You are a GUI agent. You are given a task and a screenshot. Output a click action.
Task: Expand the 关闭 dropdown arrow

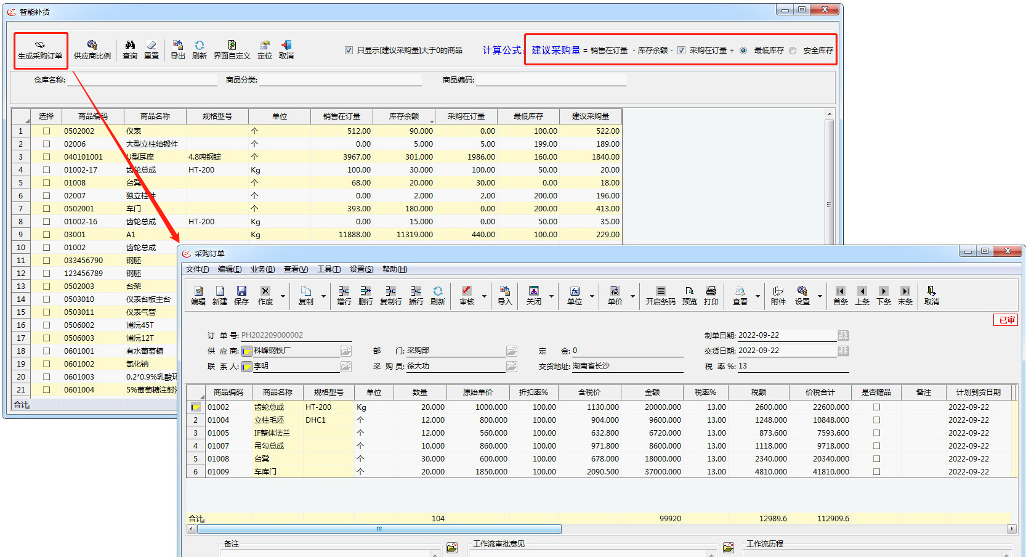551,296
